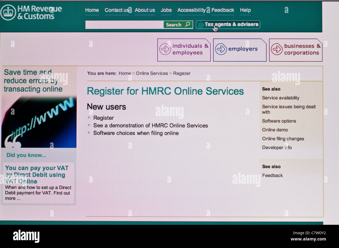Click the arrow icon on employers box

click(221, 49)
